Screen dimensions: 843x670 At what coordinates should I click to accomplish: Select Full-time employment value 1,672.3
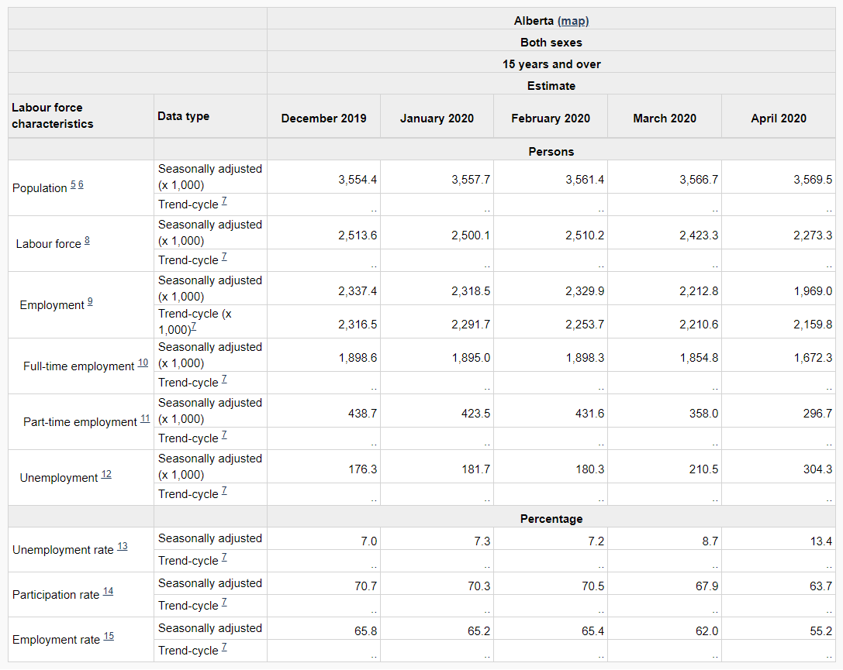(813, 358)
